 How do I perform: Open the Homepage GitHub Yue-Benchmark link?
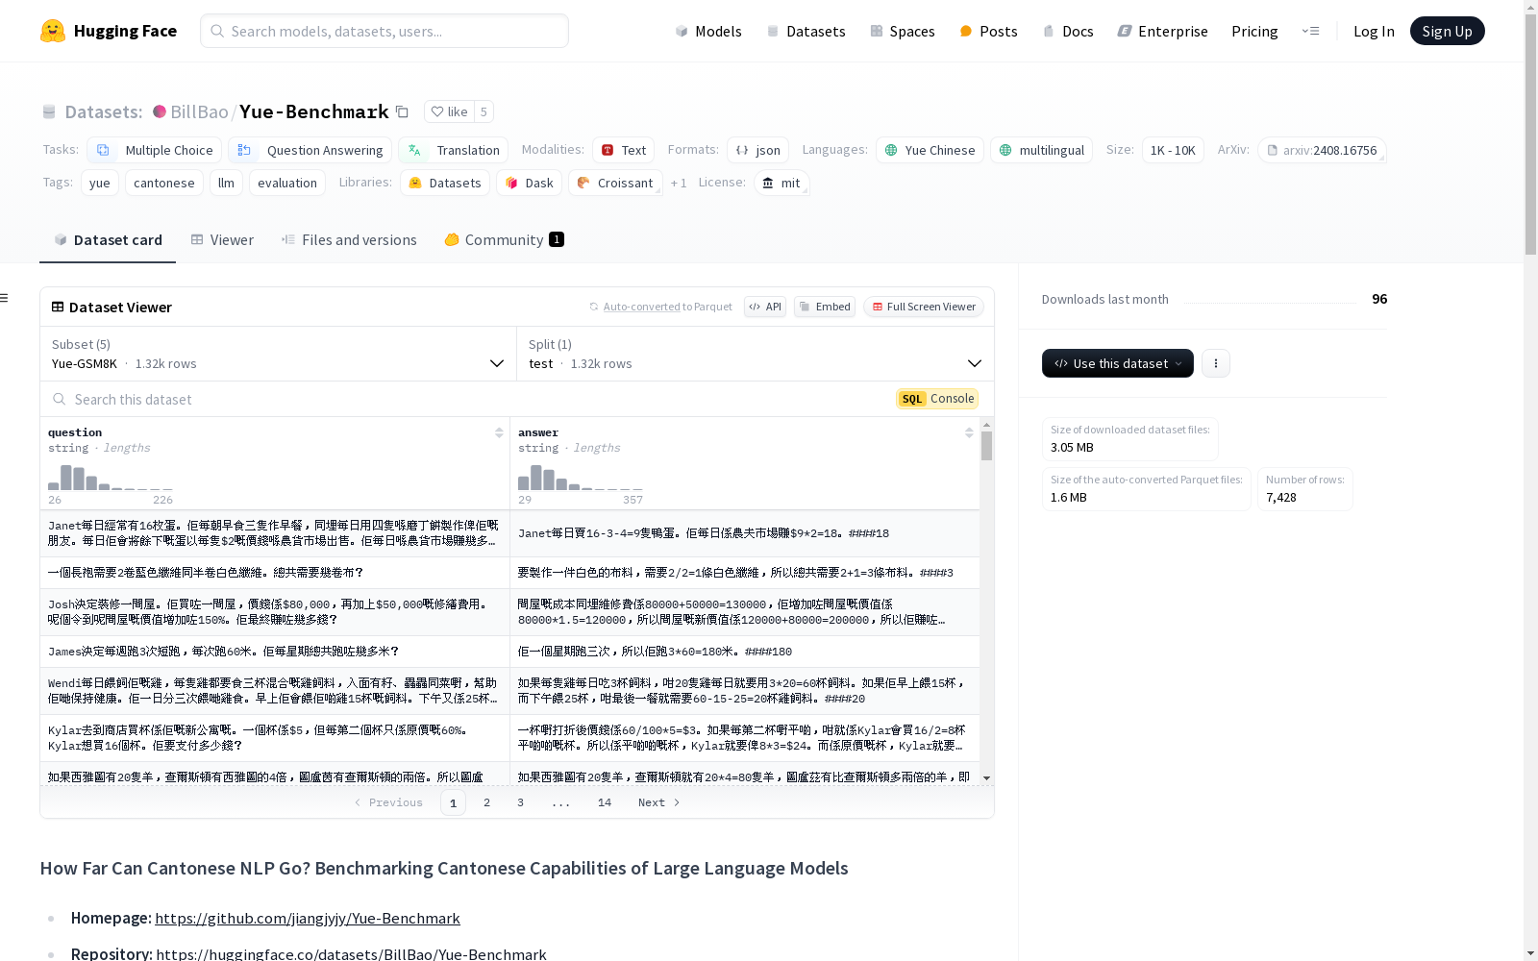(x=308, y=918)
